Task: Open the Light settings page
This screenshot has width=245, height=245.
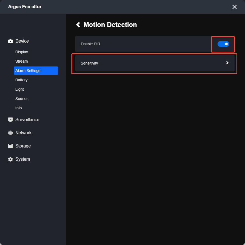Action: coord(20,89)
